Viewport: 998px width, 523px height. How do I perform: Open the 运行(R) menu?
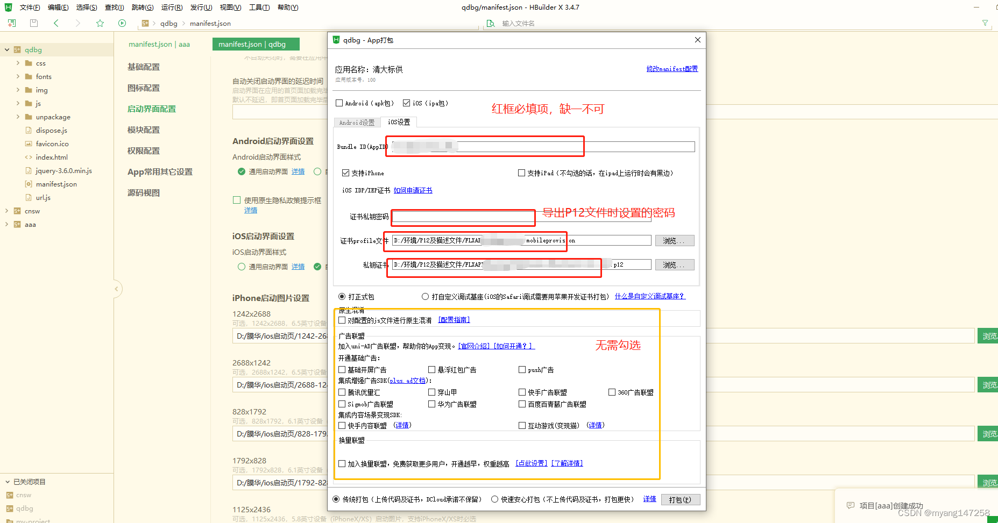click(x=172, y=8)
